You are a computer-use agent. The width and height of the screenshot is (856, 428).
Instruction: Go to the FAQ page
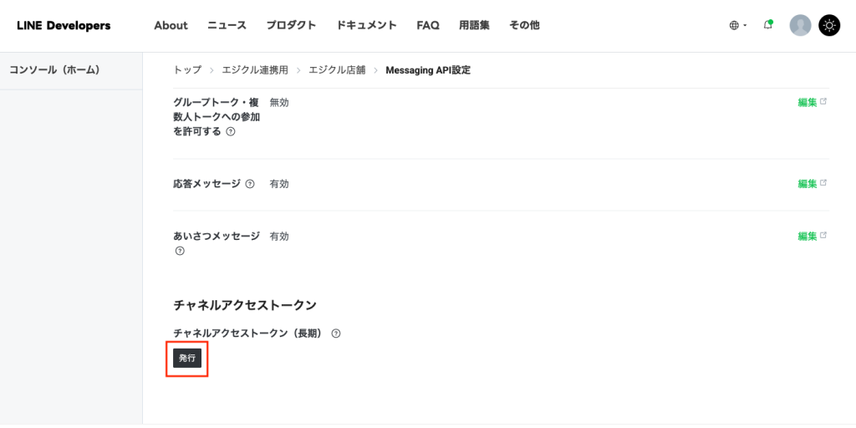[428, 25]
